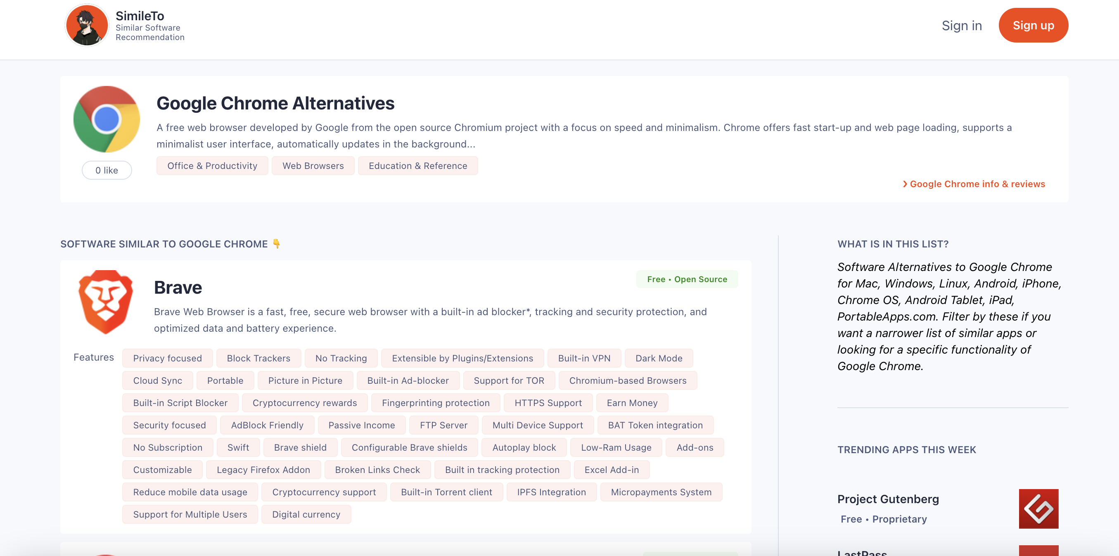Select Cryptocurrency rewards tag
The width and height of the screenshot is (1119, 556).
[x=304, y=403]
